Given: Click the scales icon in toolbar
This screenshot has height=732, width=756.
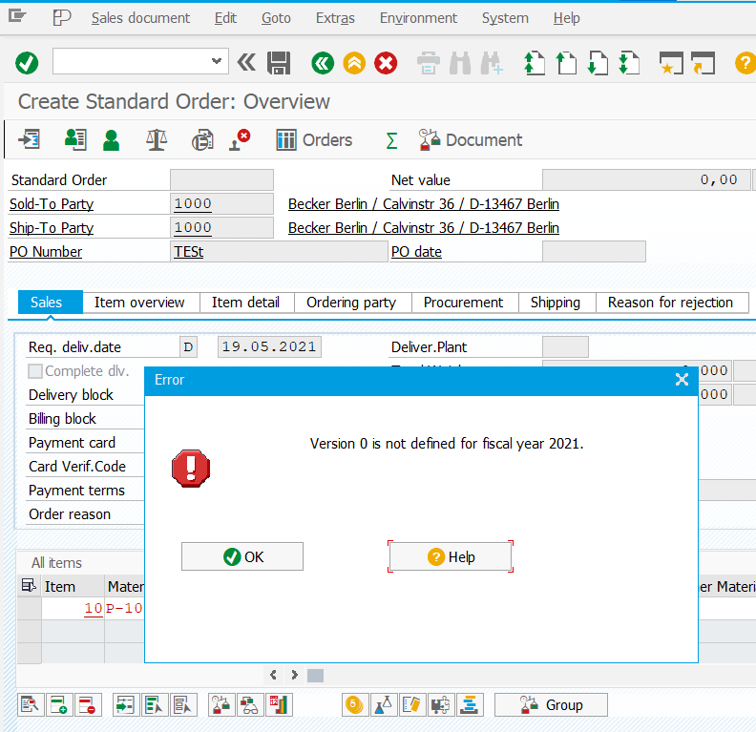Looking at the screenshot, I should point(157,140).
